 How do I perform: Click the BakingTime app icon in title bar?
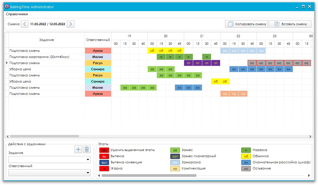click(x=7, y=7)
